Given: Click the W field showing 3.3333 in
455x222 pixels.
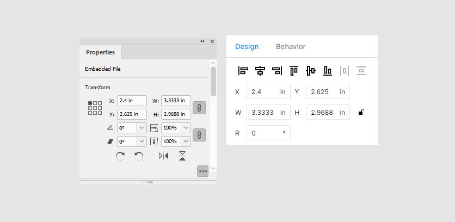Looking at the screenshot, I should point(176,101).
